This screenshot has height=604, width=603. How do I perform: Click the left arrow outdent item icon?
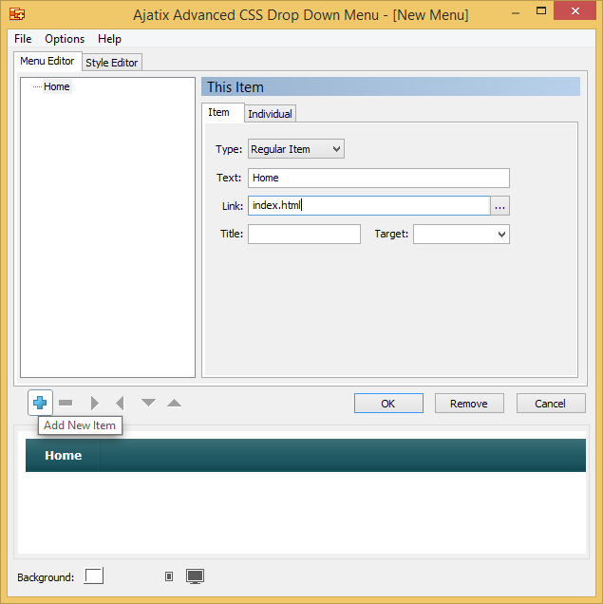tap(120, 403)
